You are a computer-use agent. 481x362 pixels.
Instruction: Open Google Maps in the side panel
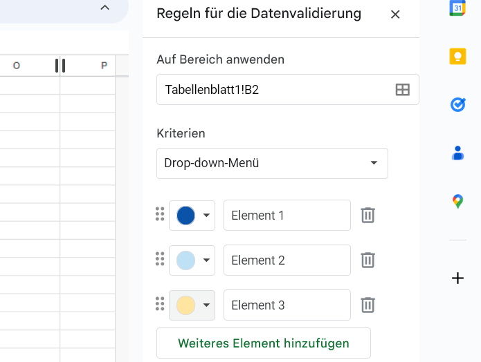pyautogui.click(x=457, y=201)
